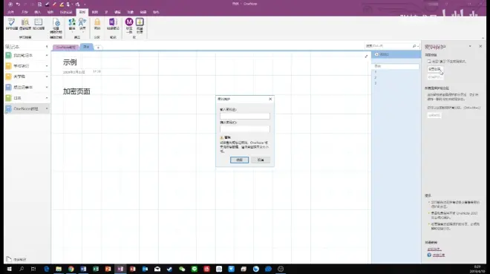Viewport: 490px width, 274px height.
Task: Expand the OneNote教程 notebook arrow
Action: (47, 108)
